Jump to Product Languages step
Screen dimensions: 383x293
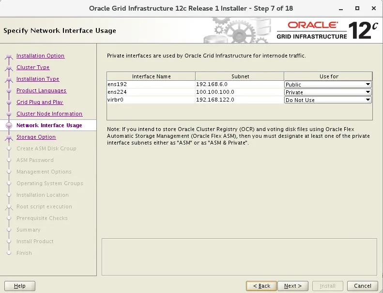pyautogui.click(x=41, y=90)
